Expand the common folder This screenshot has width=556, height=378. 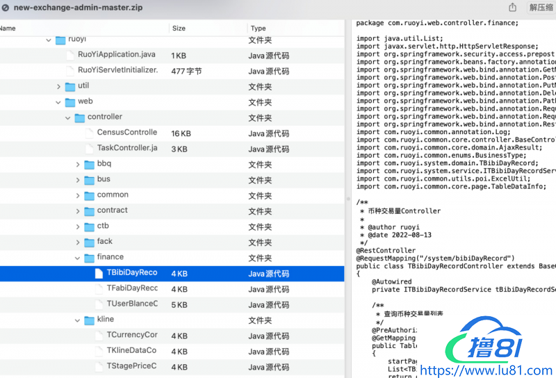pos(79,195)
